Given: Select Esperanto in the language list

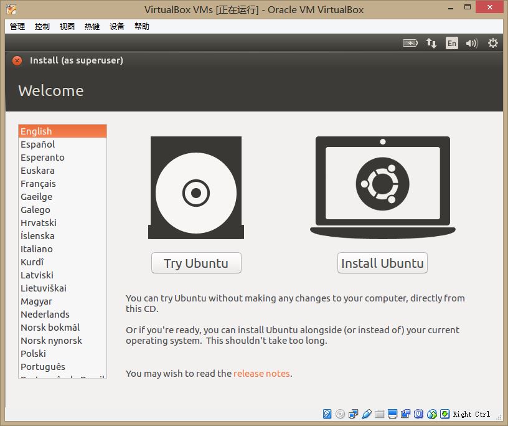Looking at the screenshot, I should (62, 157).
